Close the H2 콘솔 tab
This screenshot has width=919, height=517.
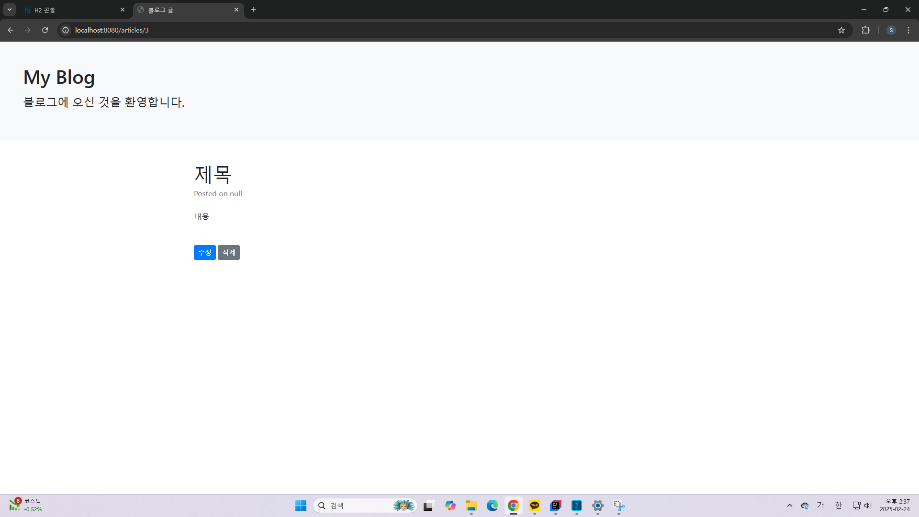pos(123,10)
